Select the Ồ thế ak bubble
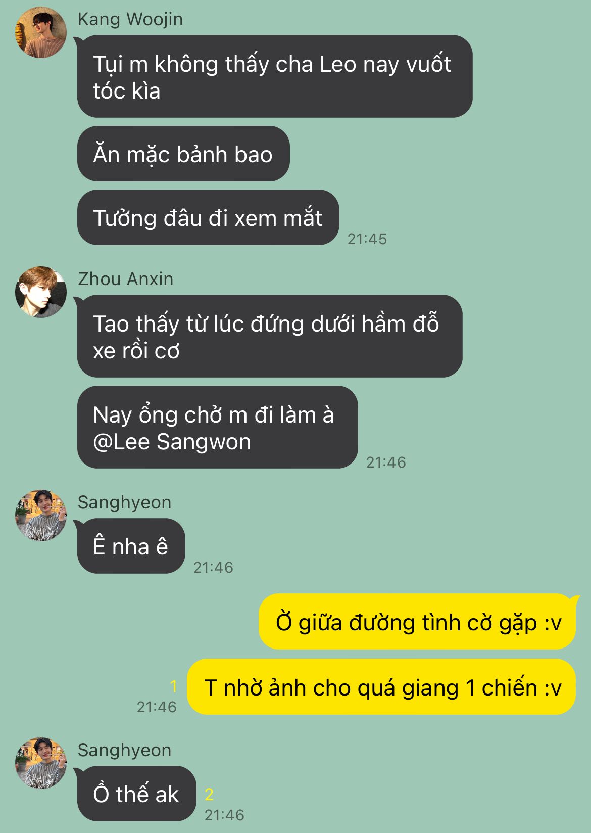The image size is (591, 833). pyautogui.click(x=136, y=794)
